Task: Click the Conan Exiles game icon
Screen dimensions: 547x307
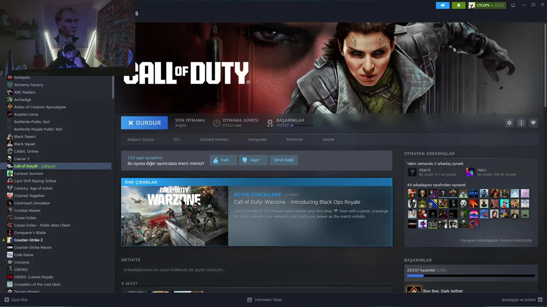Action: (x=10, y=218)
